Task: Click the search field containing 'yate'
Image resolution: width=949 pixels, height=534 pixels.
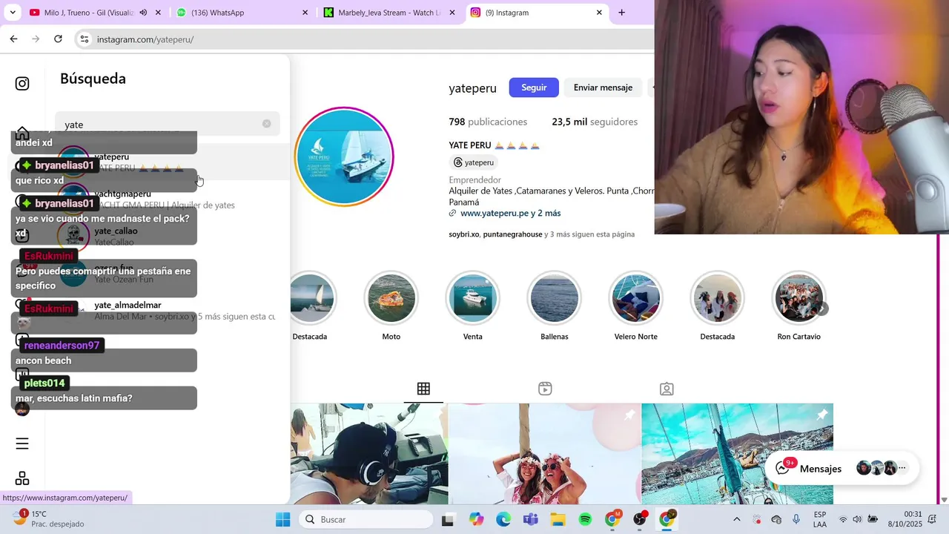Action: click(168, 124)
